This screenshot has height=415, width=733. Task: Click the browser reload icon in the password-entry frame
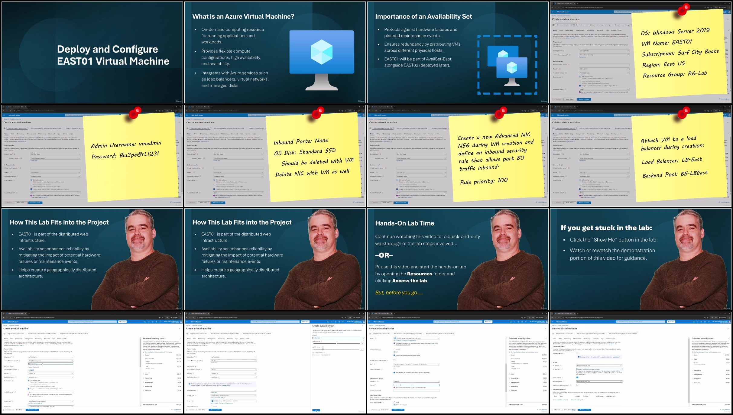(376, 318)
